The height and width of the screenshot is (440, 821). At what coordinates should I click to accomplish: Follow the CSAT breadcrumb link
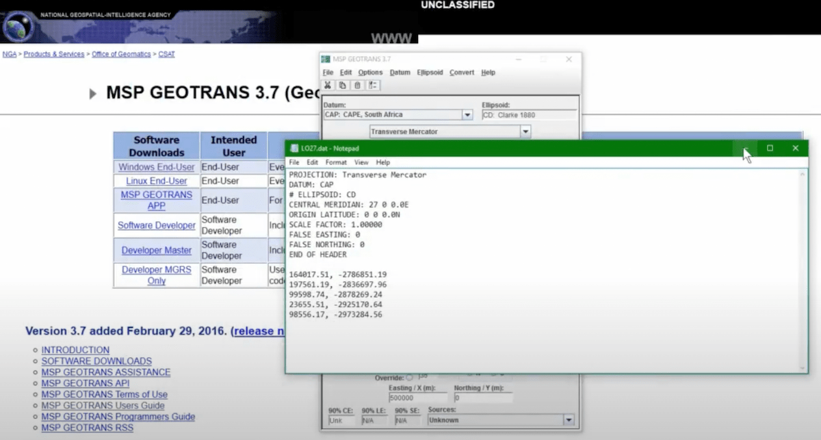click(x=166, y=54)
